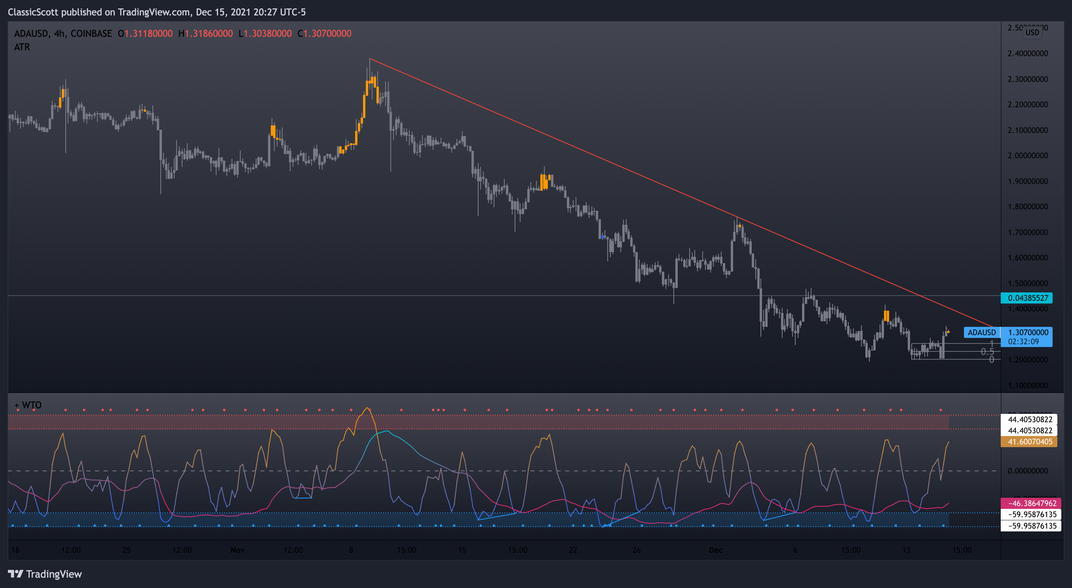Click the candle countdown 02:32:09
The image size is (1072, 588).
(x=1023, y=341)
